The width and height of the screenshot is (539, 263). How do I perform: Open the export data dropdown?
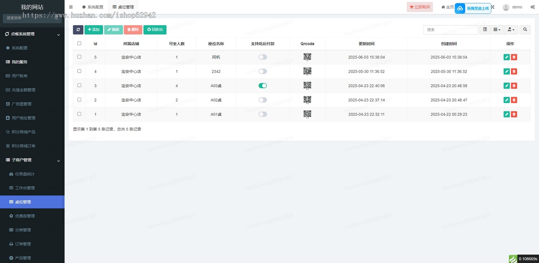511,30
